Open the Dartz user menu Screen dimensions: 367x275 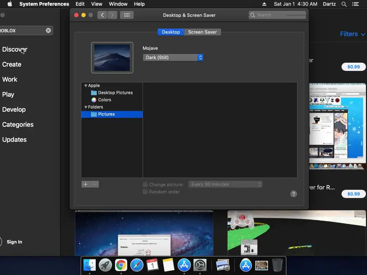(x=329, y=4)
